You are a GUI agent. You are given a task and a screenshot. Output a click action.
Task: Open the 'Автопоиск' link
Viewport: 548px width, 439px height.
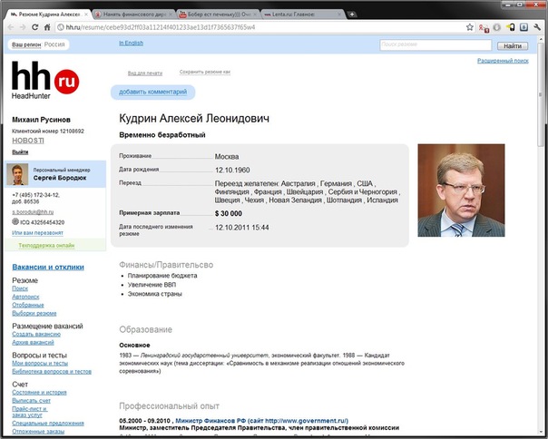(x=25, y=297)
